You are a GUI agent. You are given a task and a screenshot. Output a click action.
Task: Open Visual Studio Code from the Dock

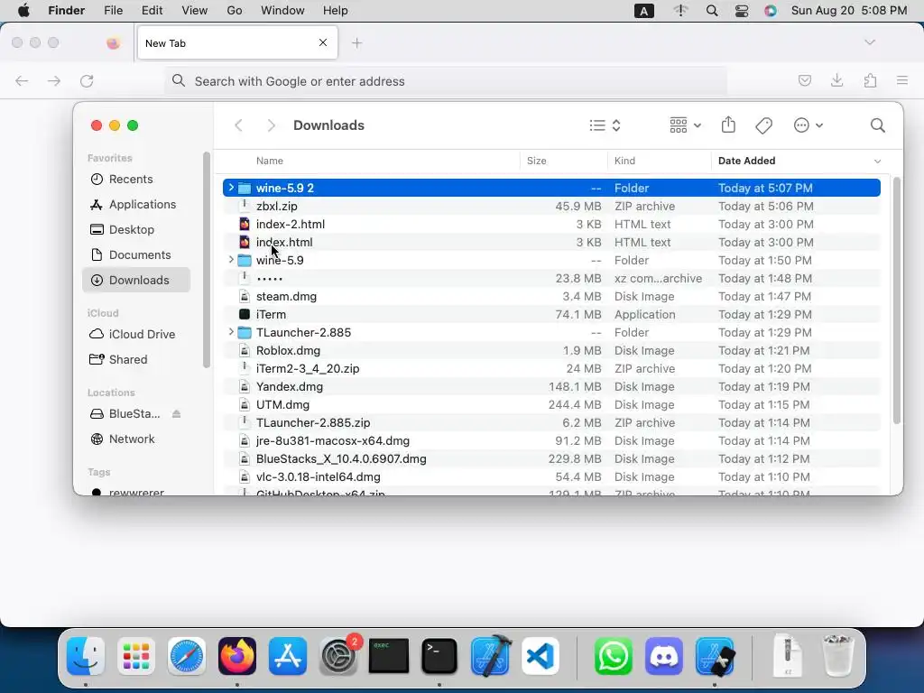541,656
